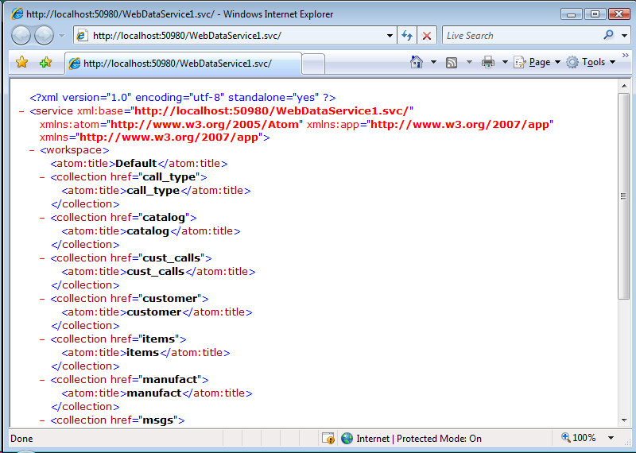Click the red Stop loading icon
Screen dimensions: 636x453
point(427,36)
